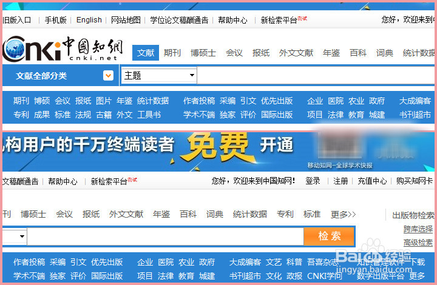The height and width of the screenshot is (285, 437).
Task: Click the CNKI 中国知网 logo
Action: pos(63,49)
